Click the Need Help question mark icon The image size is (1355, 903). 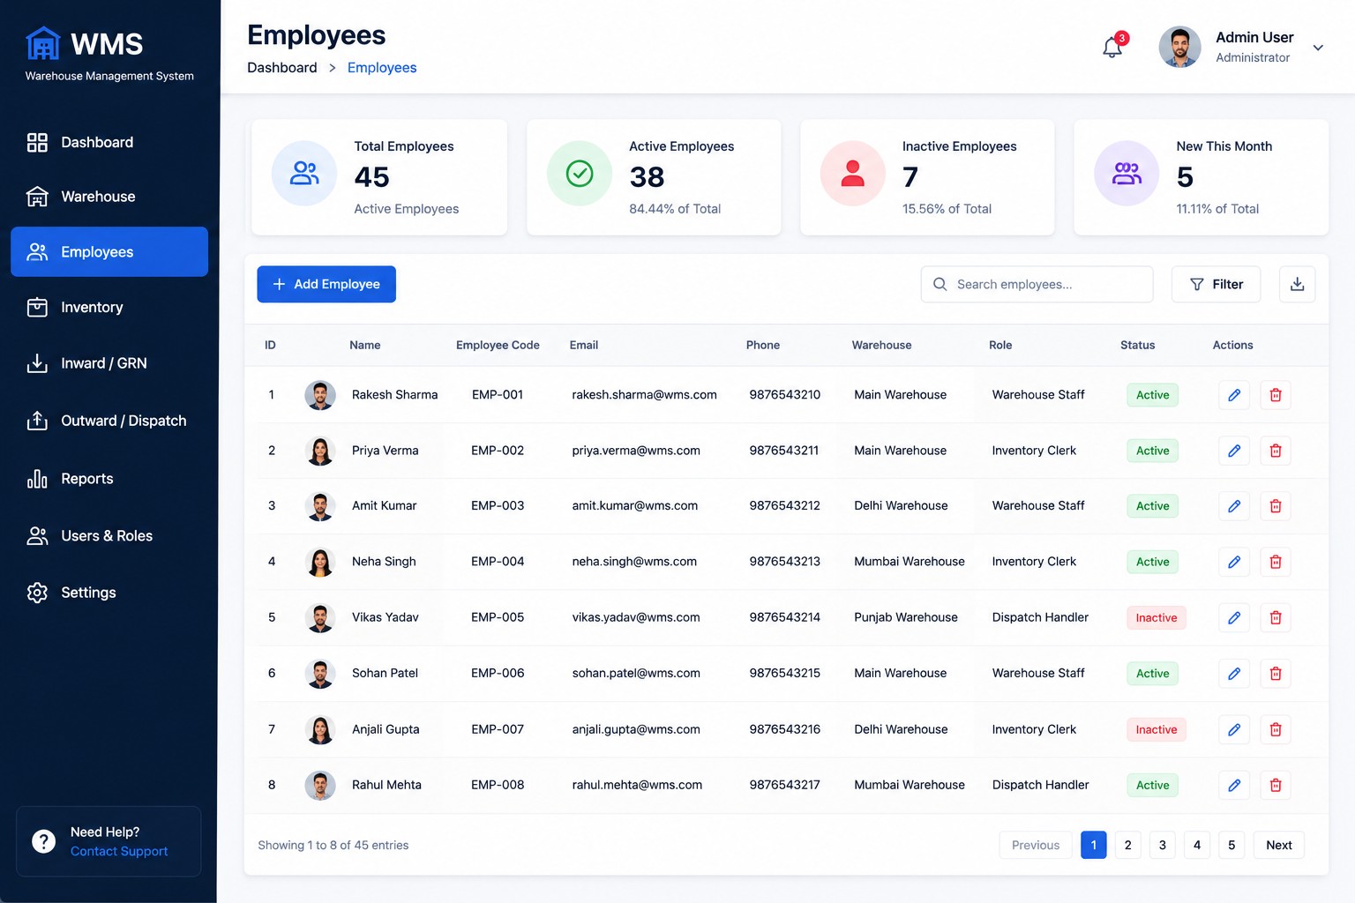[x=43, y=841]
